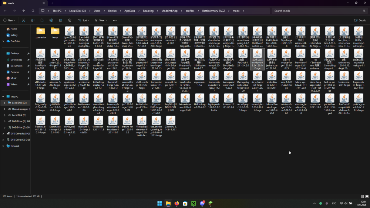Expand Local Disk (C:) in navigation tree
The height and width of the screenshot is (208, 370).
pyautogui.click(x=4, y=103)
